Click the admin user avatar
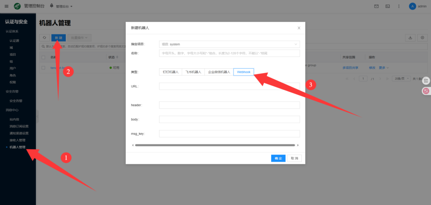 click(x=412, y=6)
